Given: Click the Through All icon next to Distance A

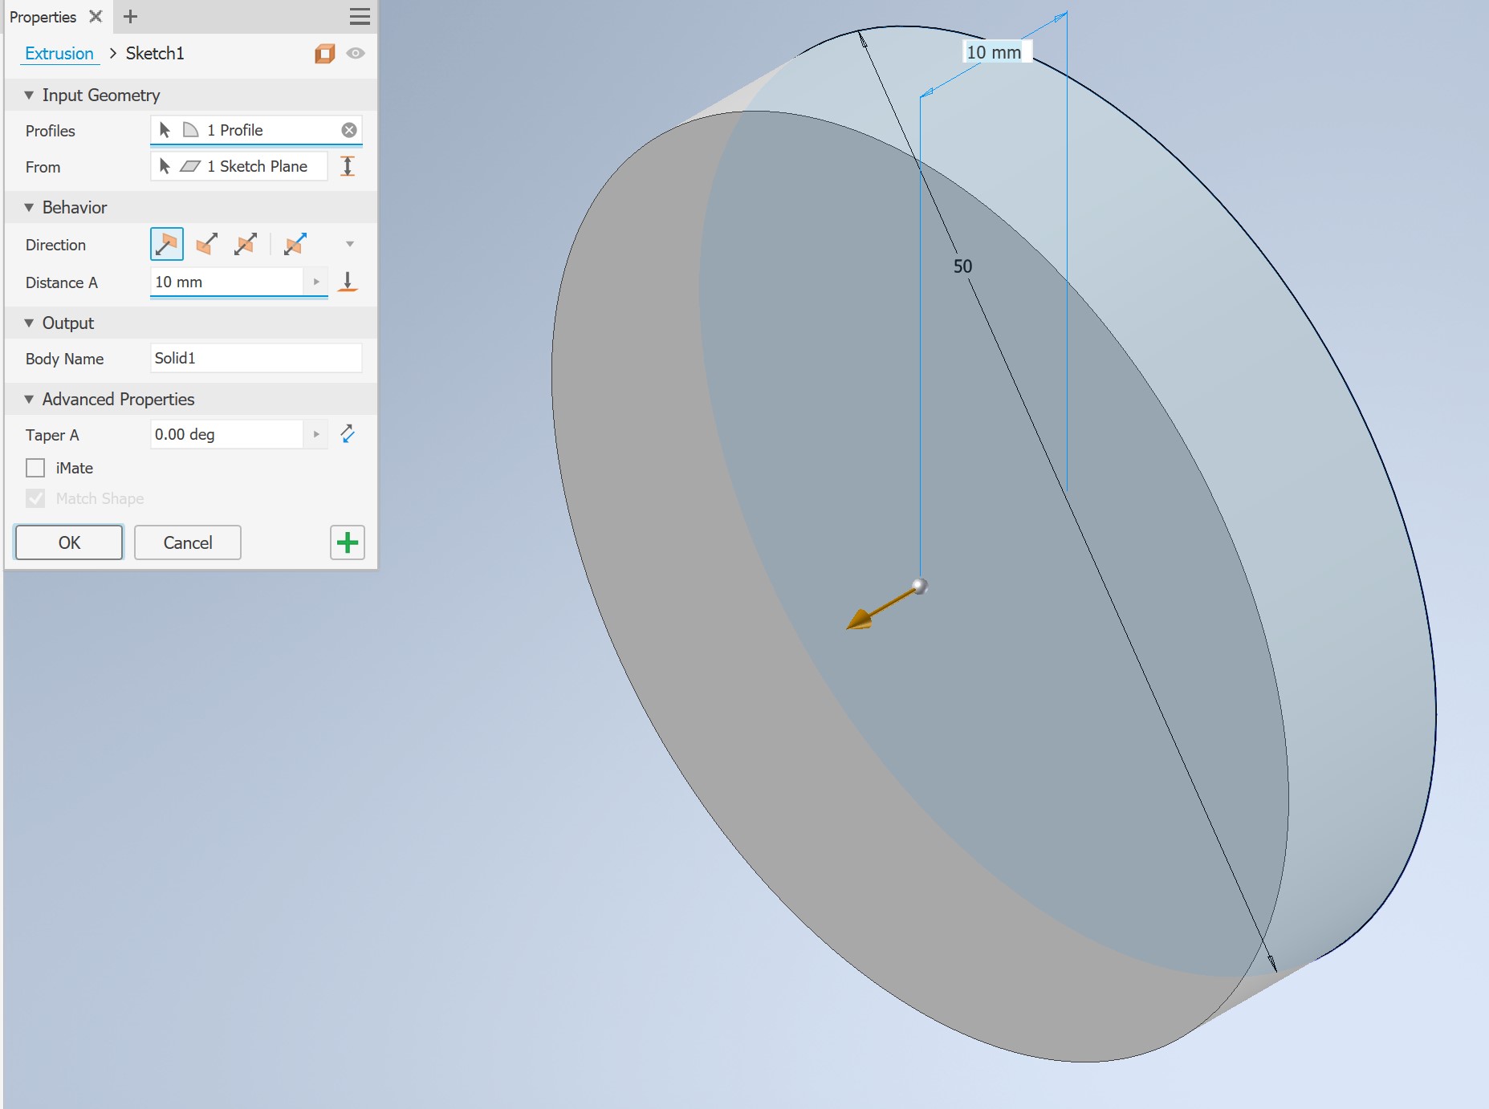Looking at the screenshot, I should [348, 282].
